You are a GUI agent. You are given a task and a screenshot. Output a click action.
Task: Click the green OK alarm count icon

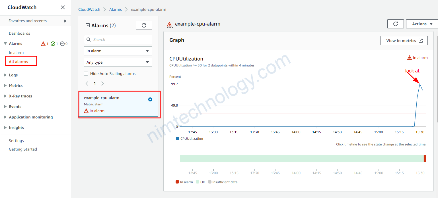pos(53,43)
